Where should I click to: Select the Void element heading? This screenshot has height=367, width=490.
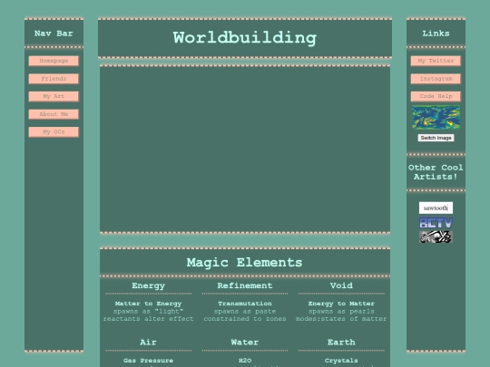tap(341, 285)
